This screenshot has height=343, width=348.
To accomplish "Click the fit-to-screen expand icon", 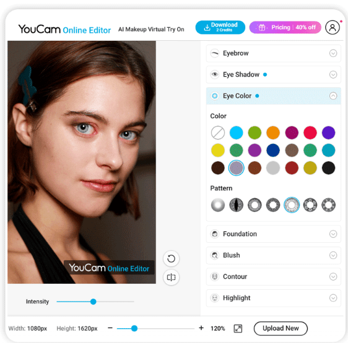I will (238, 328).
